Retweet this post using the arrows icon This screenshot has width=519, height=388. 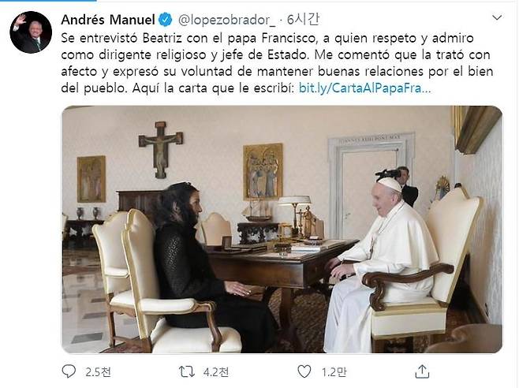[x=187, y=371]
